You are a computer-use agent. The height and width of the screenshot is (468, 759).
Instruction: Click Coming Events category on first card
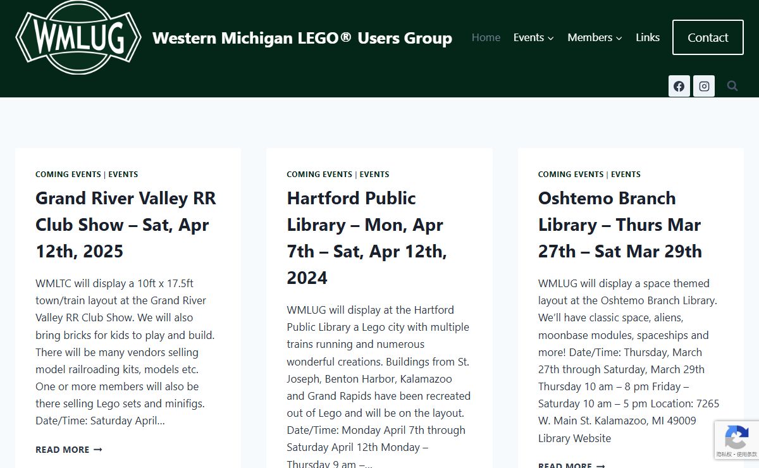(68, 175)
